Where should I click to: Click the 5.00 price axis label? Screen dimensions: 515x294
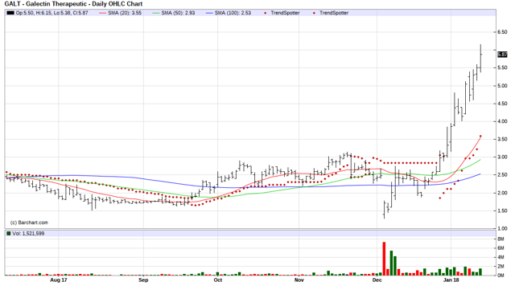(x=502, y=86)
